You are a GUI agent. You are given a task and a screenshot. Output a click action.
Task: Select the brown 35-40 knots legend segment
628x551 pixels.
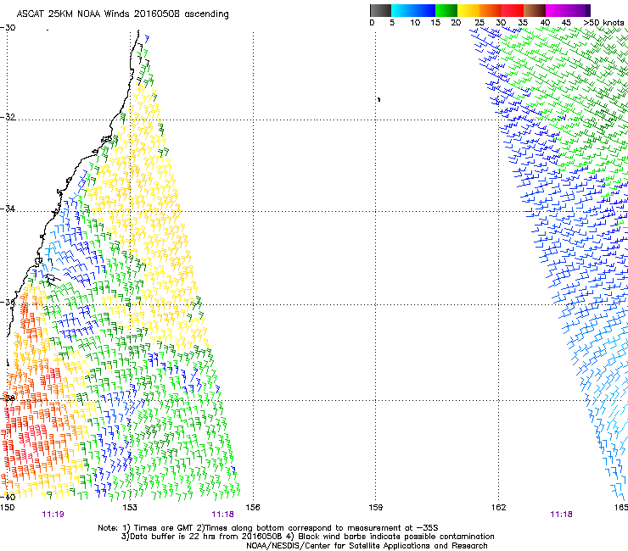click(535, 10)
